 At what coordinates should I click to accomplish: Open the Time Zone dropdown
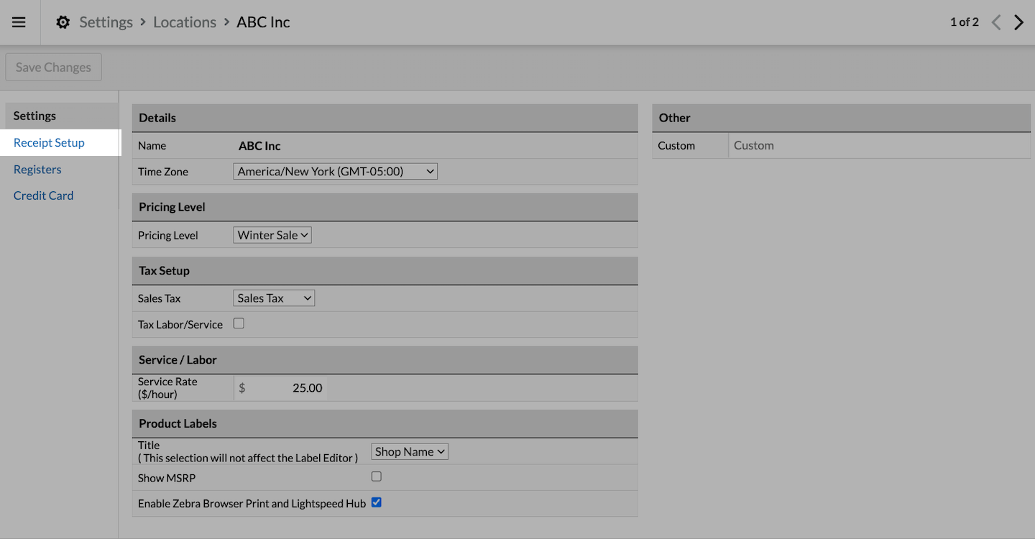335,172
